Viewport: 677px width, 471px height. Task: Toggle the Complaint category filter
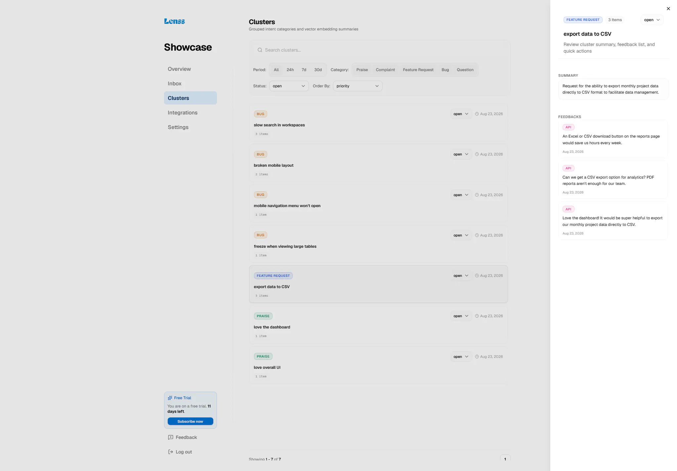[x=385, y=70]
